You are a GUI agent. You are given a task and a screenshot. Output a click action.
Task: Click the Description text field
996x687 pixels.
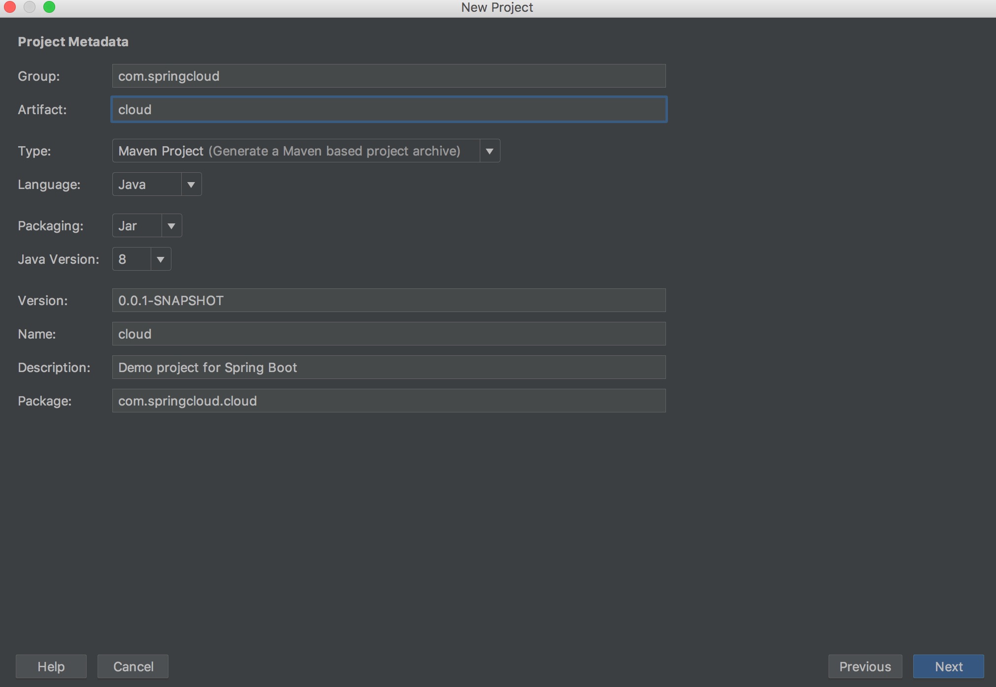388,367
